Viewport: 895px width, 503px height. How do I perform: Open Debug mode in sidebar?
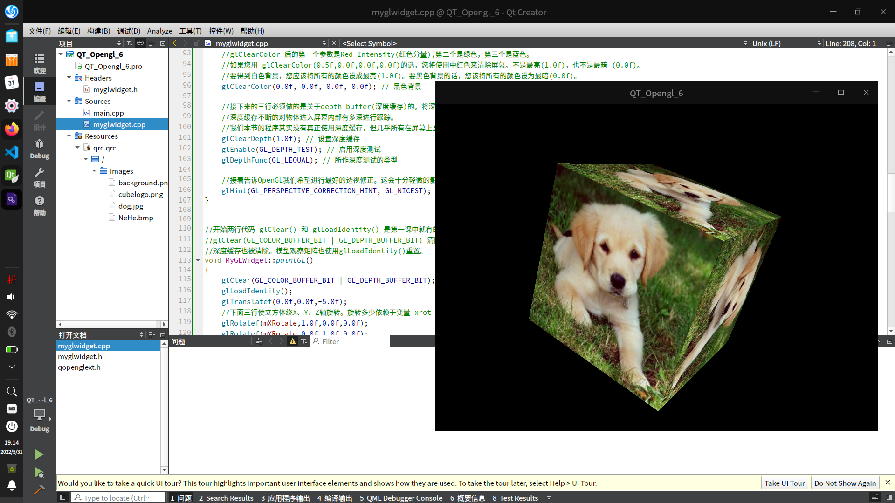[x=40, y=149]
